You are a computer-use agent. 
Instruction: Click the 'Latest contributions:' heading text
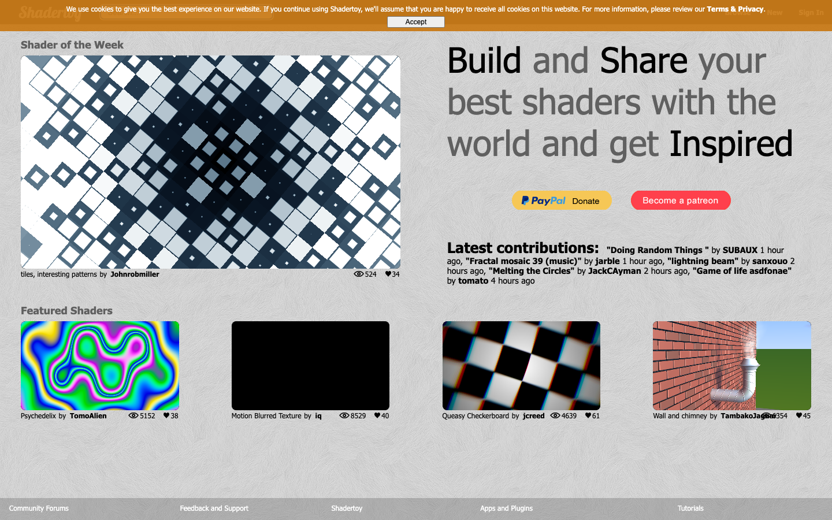pyautogui.click(x=523, y=248)
